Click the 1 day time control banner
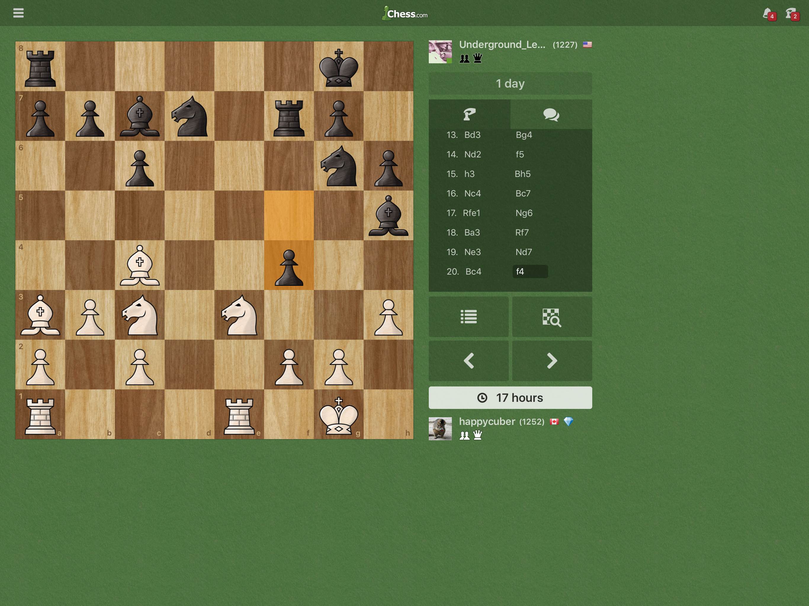809x606 pixels. 510,83
